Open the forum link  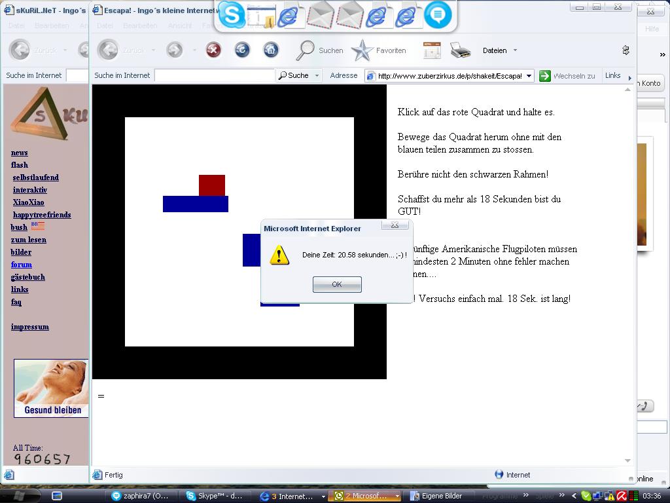click(x=22, y=265)
